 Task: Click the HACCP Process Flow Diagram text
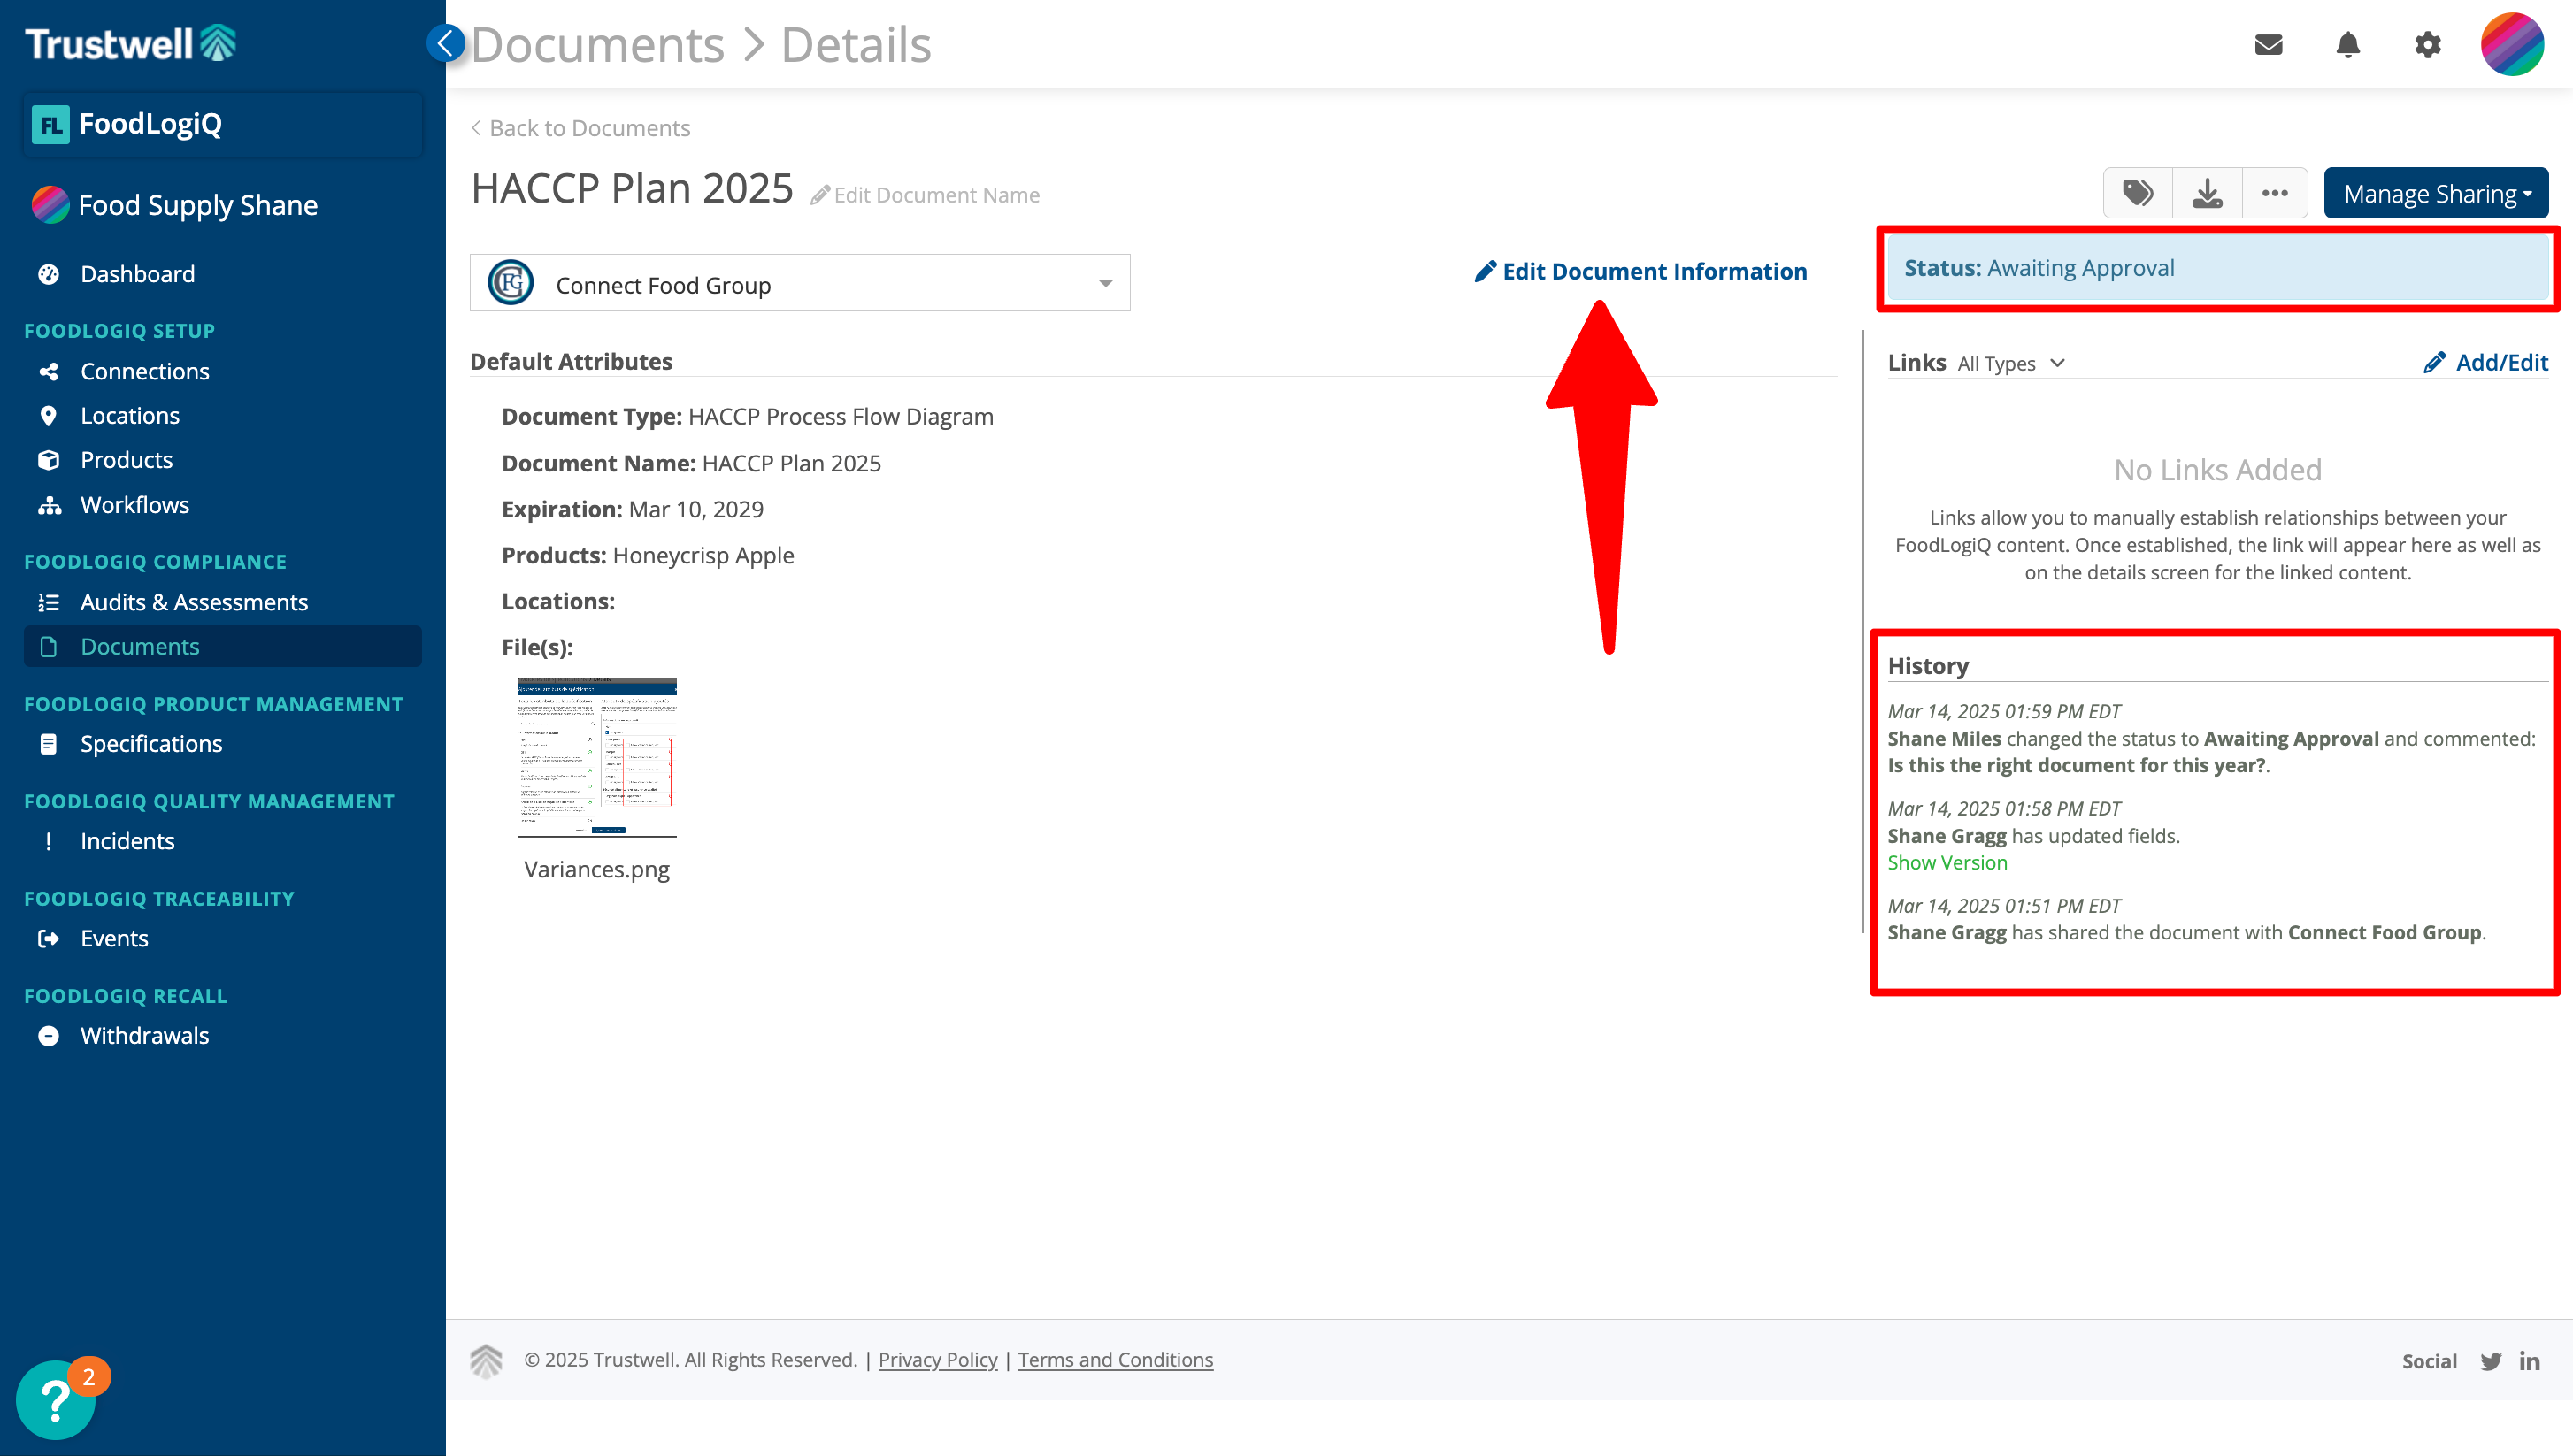(x=841, y=416)
